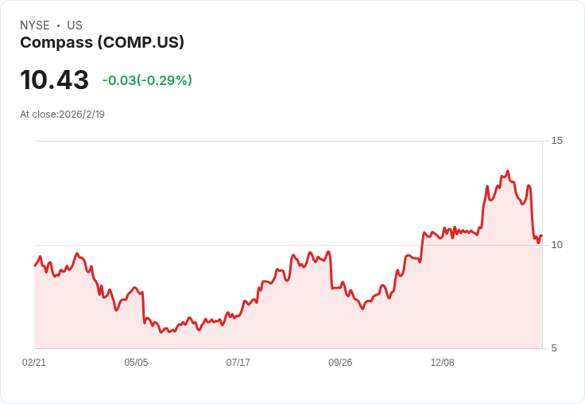Click the 10 value on the y-axis
Screen dimensions: 585x404
point(556,244)
